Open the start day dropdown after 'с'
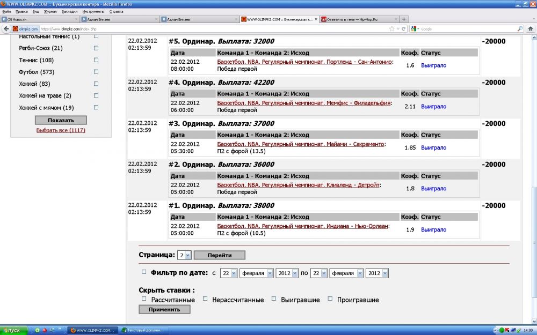The width and height of the screenshot is (537, 335). point(228,273)
